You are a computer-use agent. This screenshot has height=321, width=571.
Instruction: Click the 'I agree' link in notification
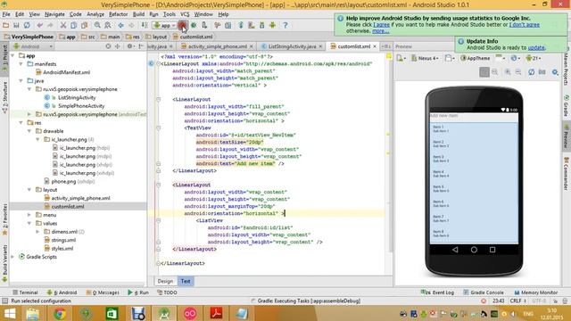[x=381, y=25]
